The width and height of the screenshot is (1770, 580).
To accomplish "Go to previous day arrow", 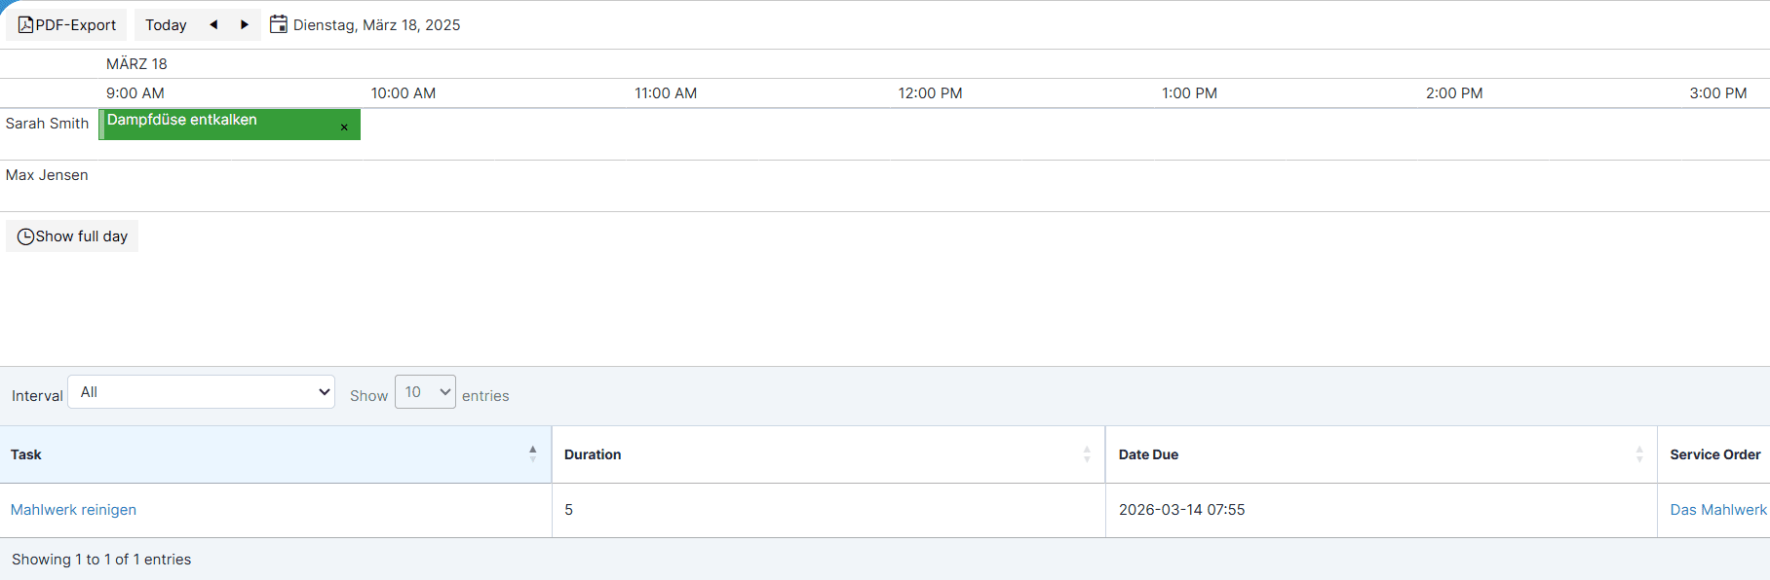I will pos(213,25).
